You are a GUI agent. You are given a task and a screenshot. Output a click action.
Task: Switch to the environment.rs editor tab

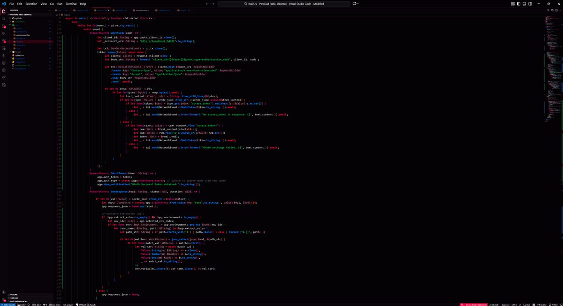pyautogui.click(x=141, y=10)
